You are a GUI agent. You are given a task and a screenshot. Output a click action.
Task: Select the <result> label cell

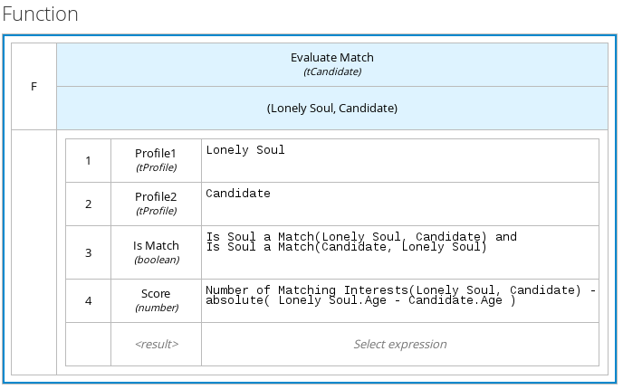coord(156,344)
